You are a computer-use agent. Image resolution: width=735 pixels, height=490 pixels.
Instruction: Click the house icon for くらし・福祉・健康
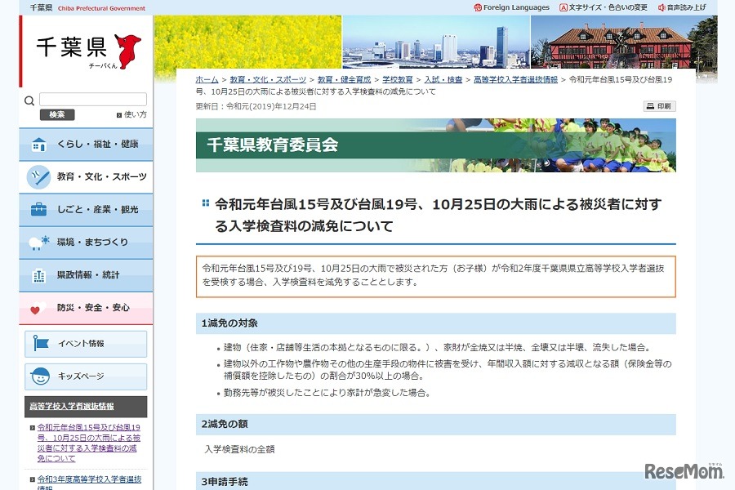tap(38, 145)
